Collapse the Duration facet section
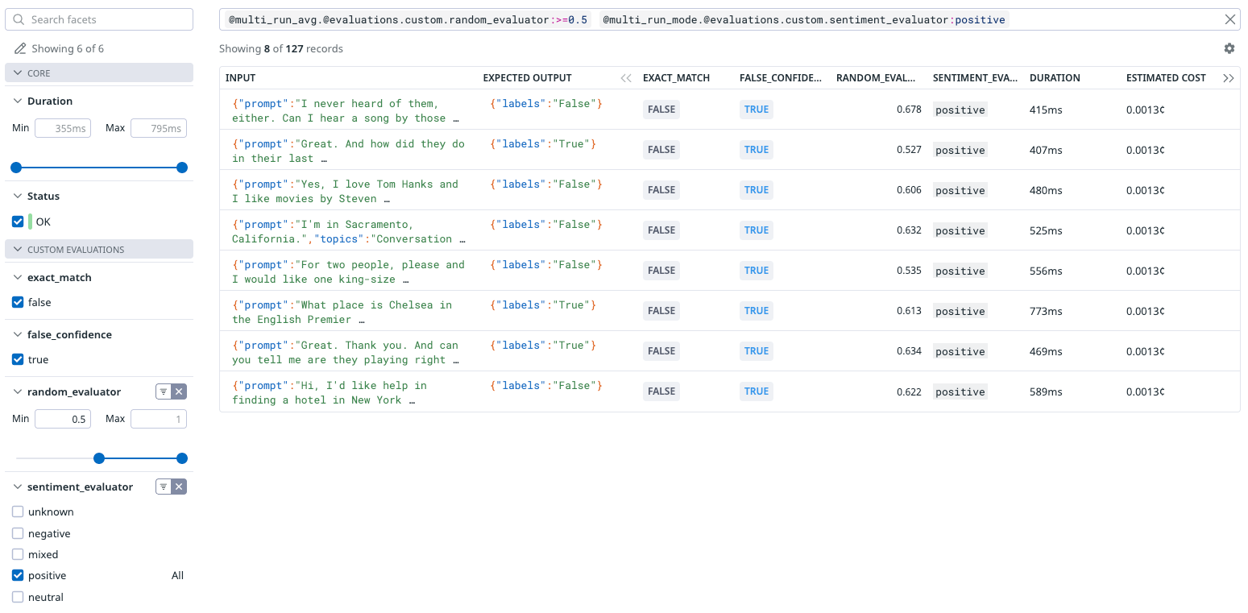This screenshot has height=613, width=1248. point(18,101)
